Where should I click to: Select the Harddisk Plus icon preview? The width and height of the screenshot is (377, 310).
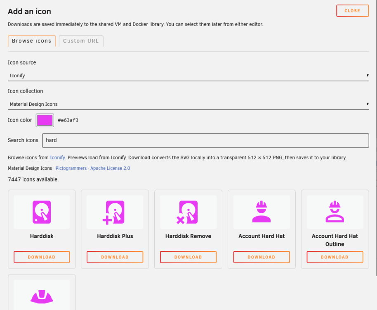[x=115, y=212]
